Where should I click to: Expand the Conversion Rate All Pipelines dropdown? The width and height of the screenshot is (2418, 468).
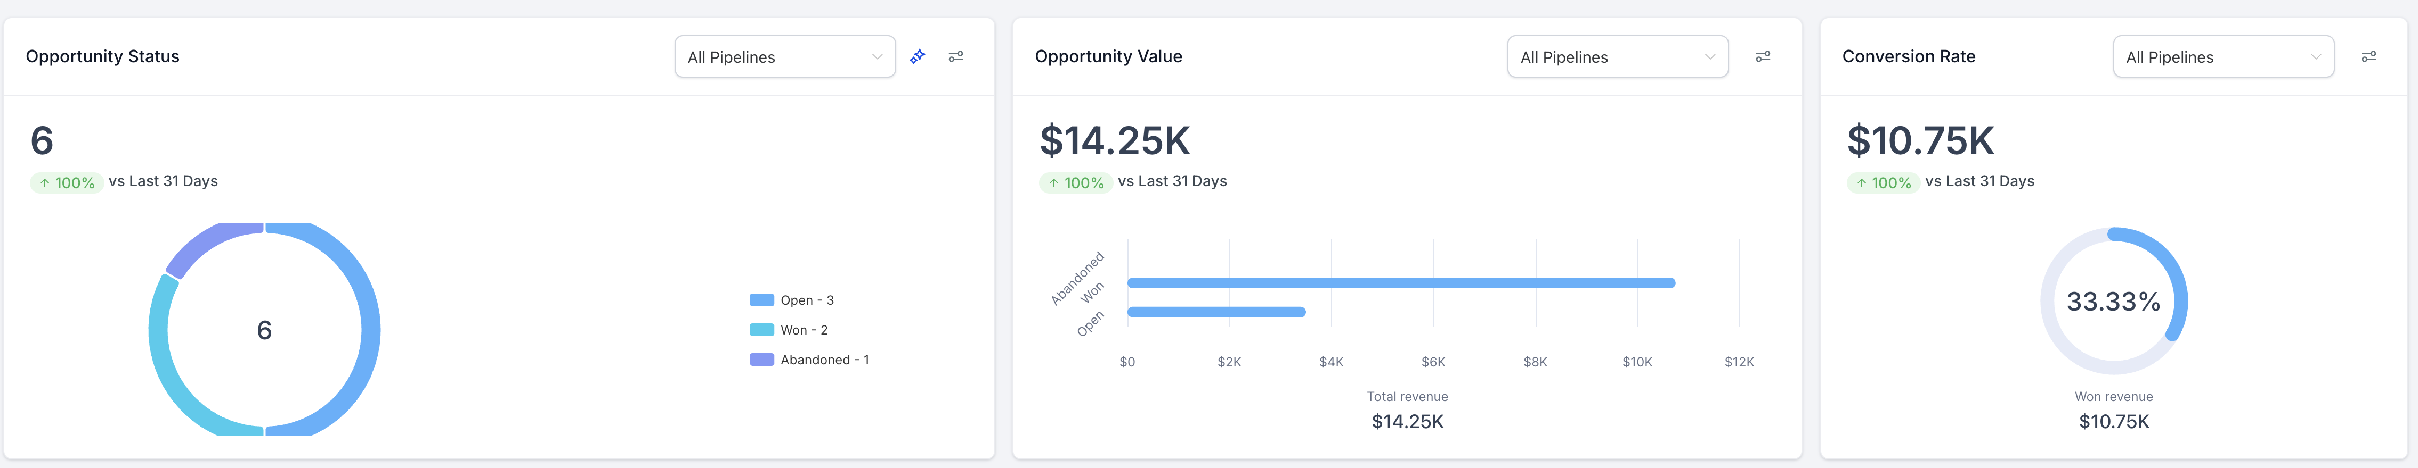coord(2222,57)
